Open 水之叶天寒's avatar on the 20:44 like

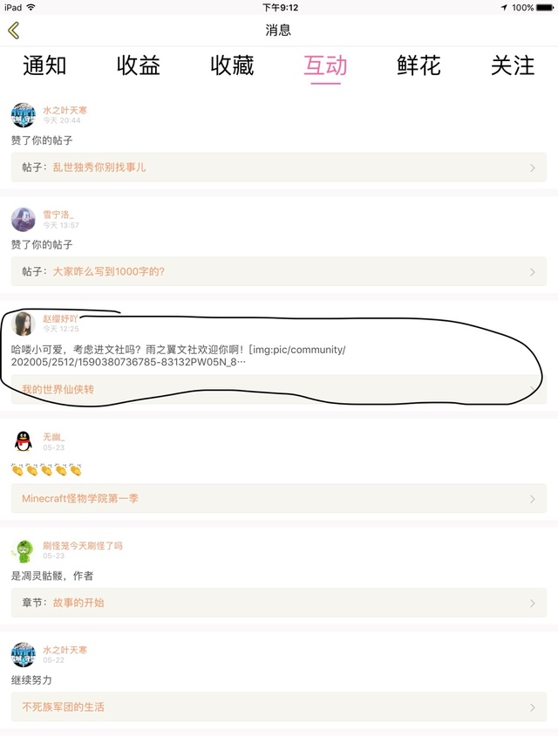(24, 115)
